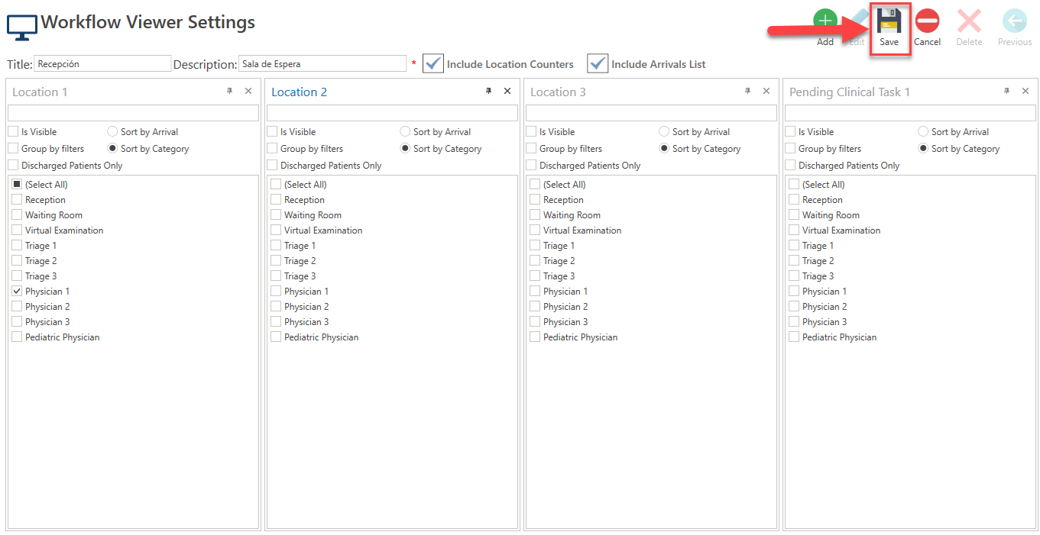The image size is (1040, 535).
Task: Select Sort by Arrival in Location 3
Action: (x=665, y=131)
